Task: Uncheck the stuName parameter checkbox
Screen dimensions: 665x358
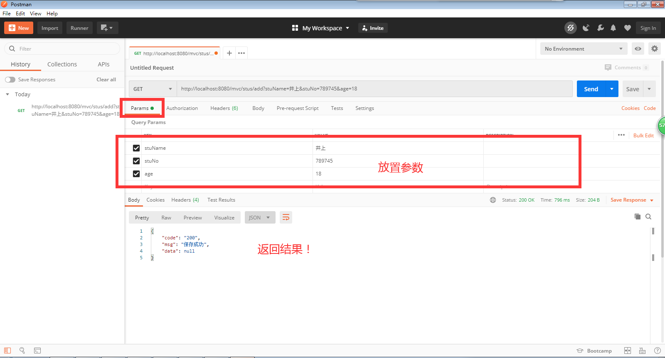Action: coord(136,148)
